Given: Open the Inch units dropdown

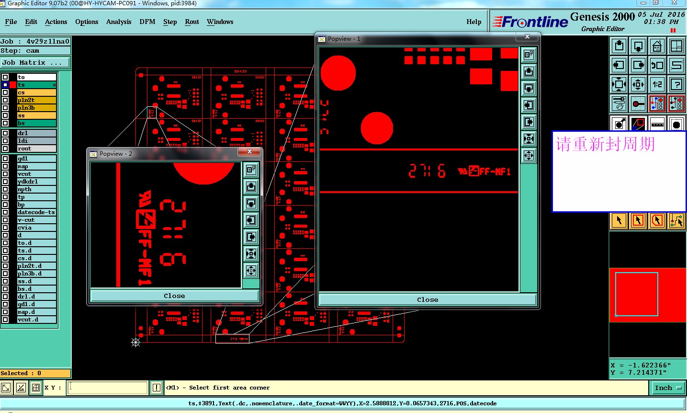Looking at the screenshot, I should (667, 388).
